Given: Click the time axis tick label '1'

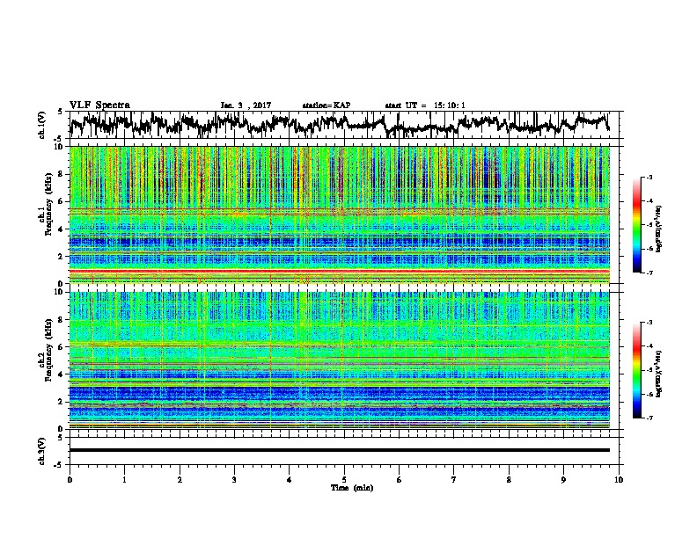Looking at the screenshot, I should tap(124, 480).
